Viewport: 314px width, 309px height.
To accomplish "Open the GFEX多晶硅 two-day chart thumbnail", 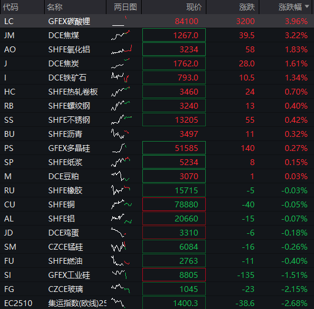I will coord(119,148).
